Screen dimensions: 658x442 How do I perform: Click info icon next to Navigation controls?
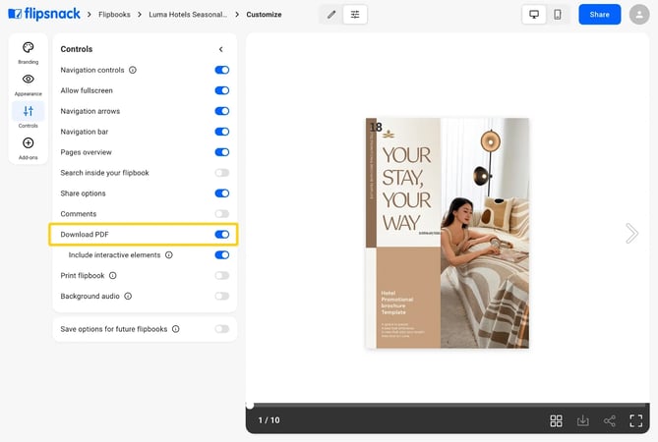tap(133, 70)
